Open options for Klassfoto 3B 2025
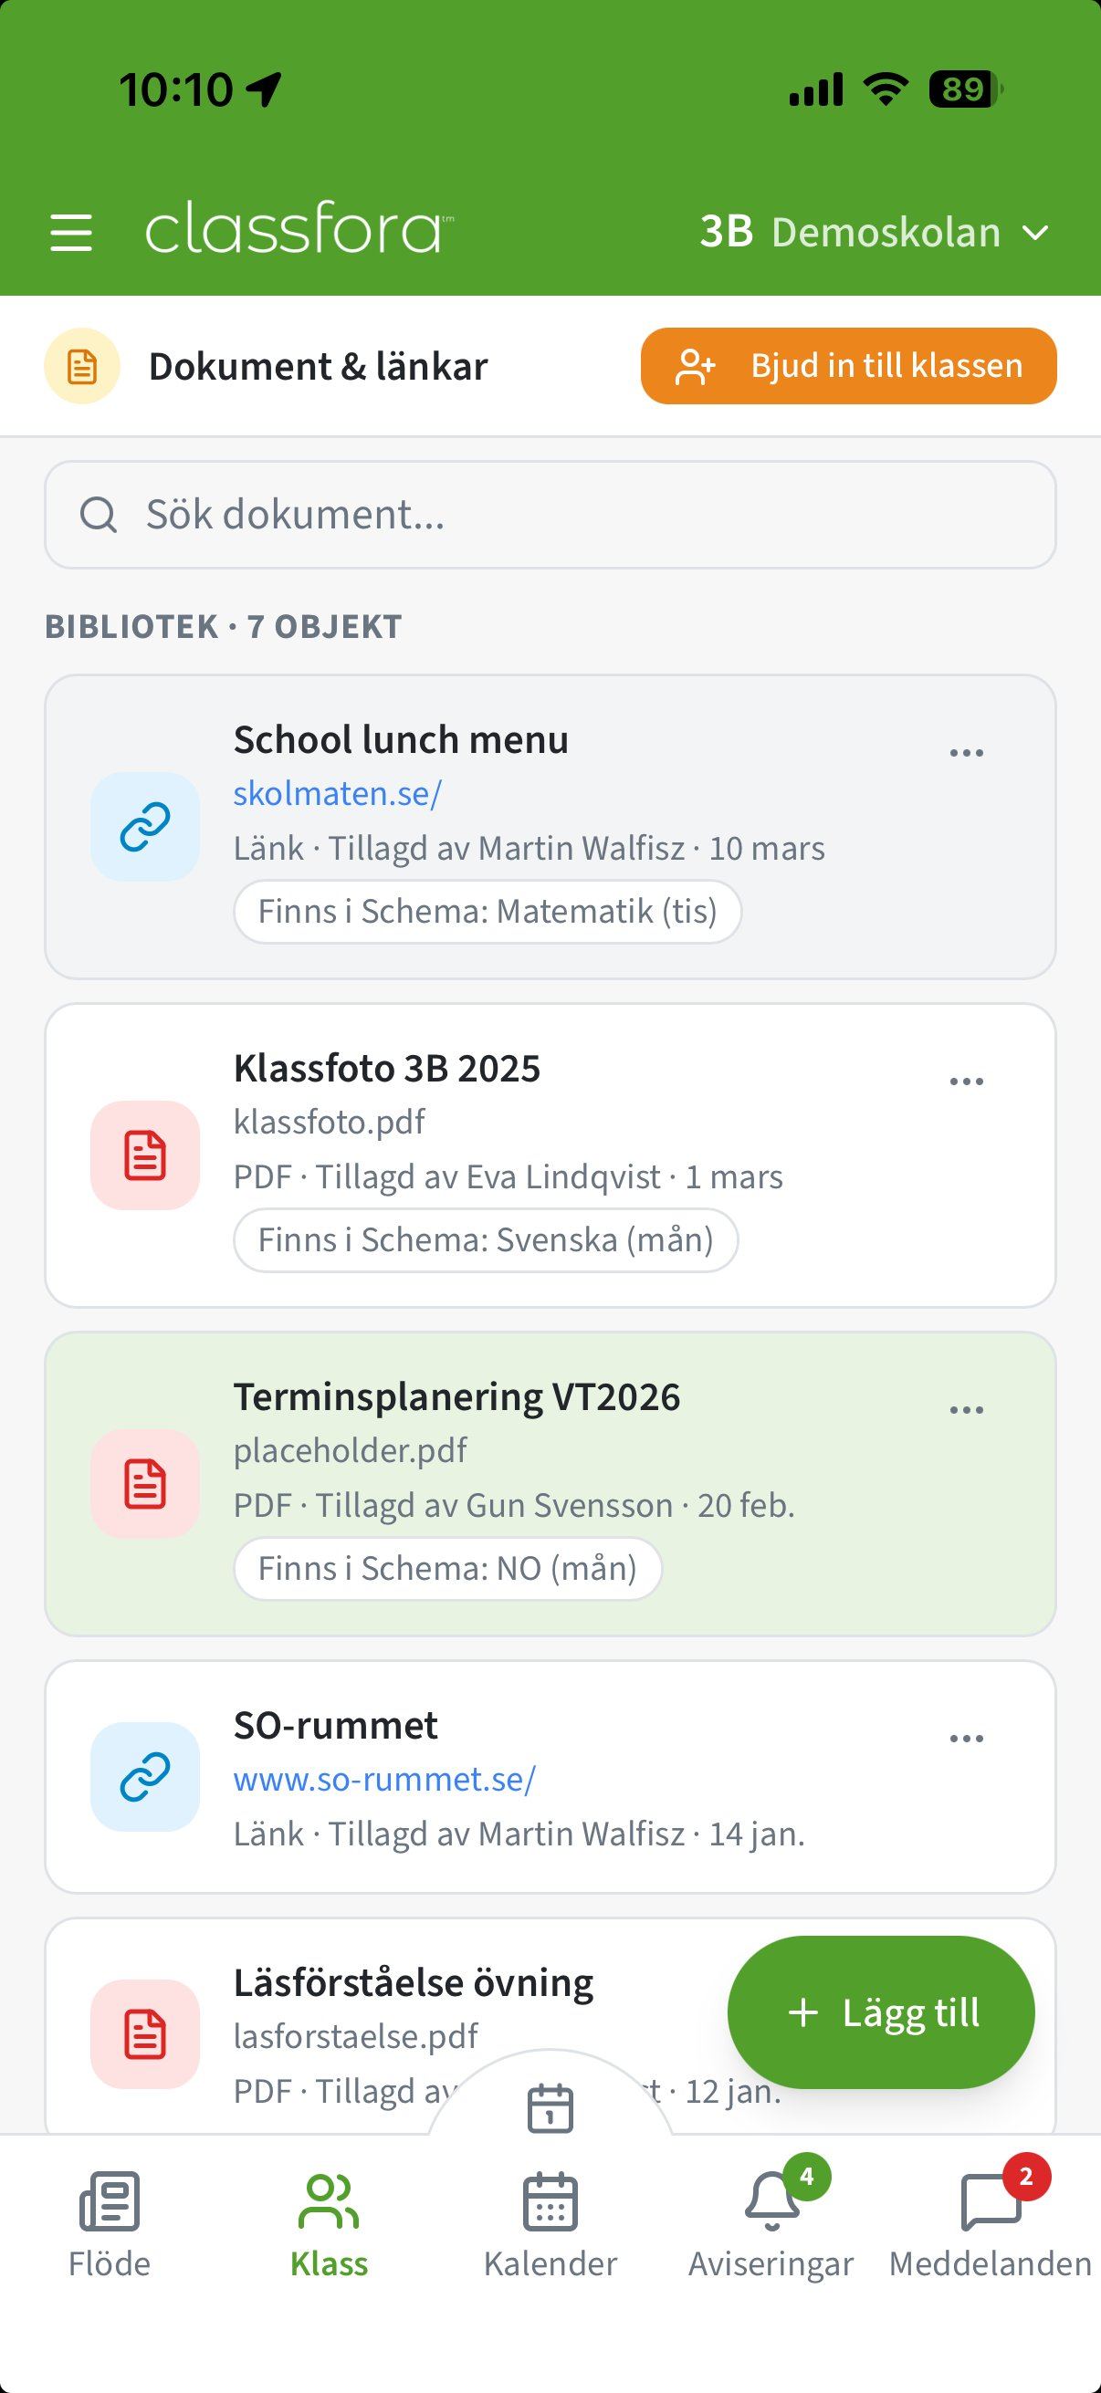1101x2393 pixels. (966, 1082)
